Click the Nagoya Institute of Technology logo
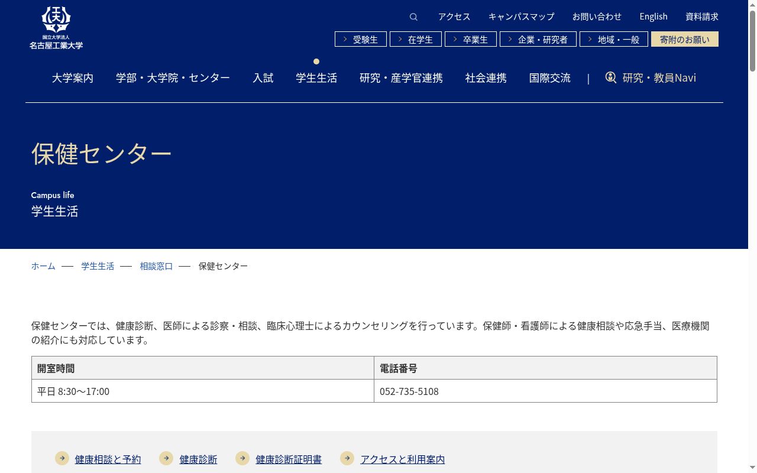The height and width of the screenshot is (473, 757). [56, 28]
